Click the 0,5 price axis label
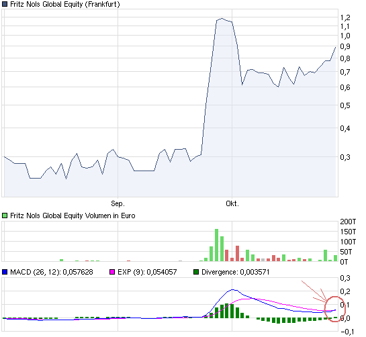Image resolution: width=366 pixels, height=337 pixels. coord(345,105)
